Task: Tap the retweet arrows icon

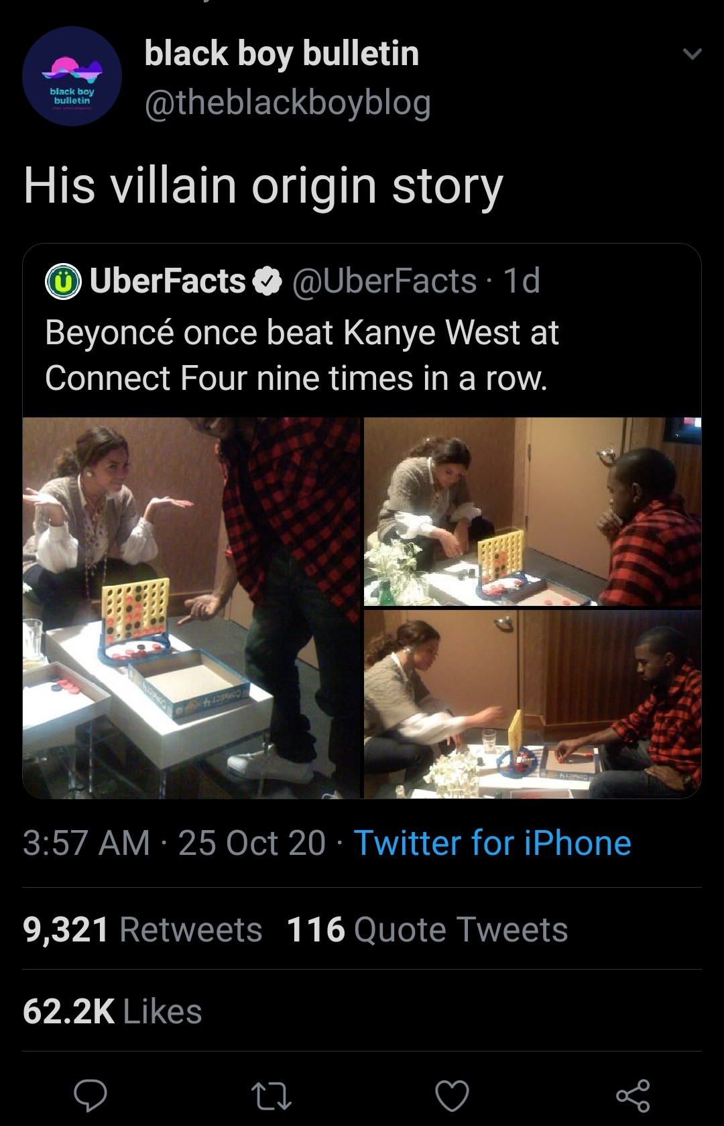Action: pyautogui.click(x=271, y=1095)
